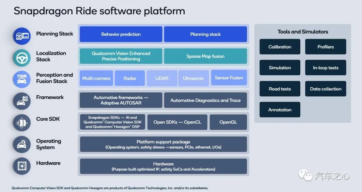Click Qualcomm Vision Enhanced Precise Positioning block
The height and width of the screenshot is (192, 362).
point(121,56)
